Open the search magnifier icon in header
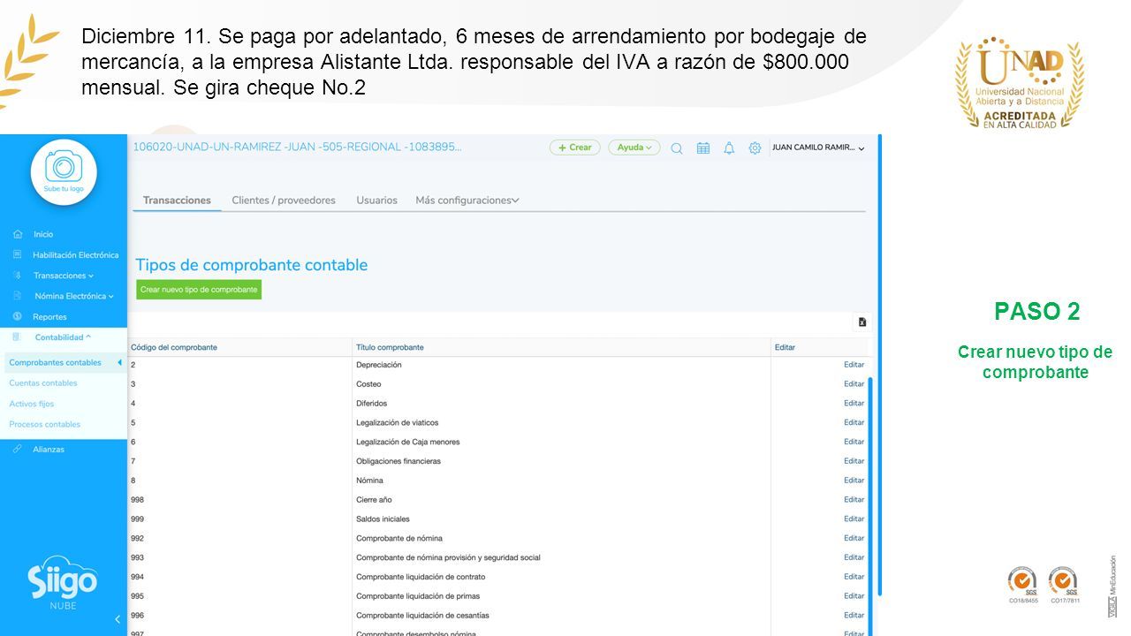This screenshot has width=1131, height=636. point(677,148)
